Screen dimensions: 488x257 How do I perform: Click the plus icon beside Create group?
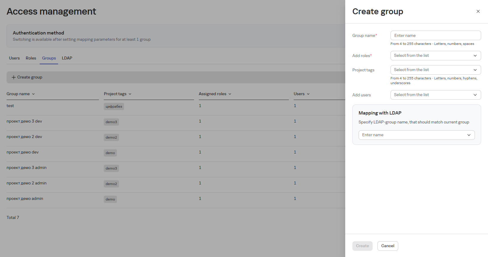(x=13, y=77)
